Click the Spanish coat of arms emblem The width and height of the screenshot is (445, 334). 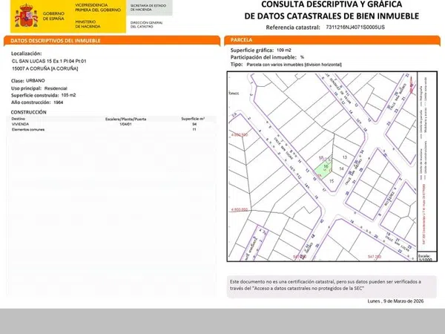point(27,16)
